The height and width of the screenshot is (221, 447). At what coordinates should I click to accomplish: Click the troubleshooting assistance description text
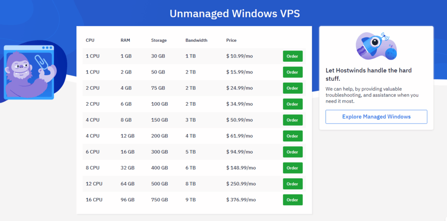click(x=372, y=95)
